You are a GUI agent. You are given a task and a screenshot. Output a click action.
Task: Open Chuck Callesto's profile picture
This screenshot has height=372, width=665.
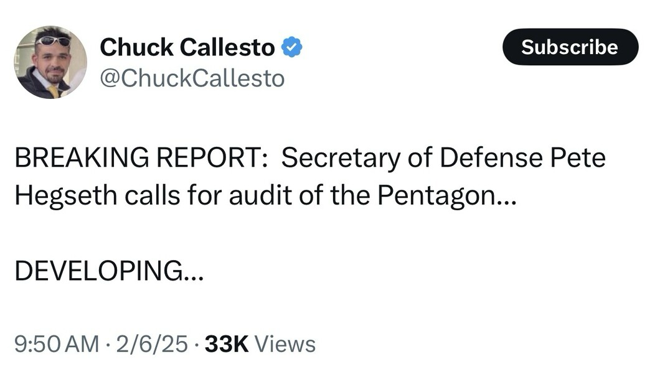(x=51, y=62)
